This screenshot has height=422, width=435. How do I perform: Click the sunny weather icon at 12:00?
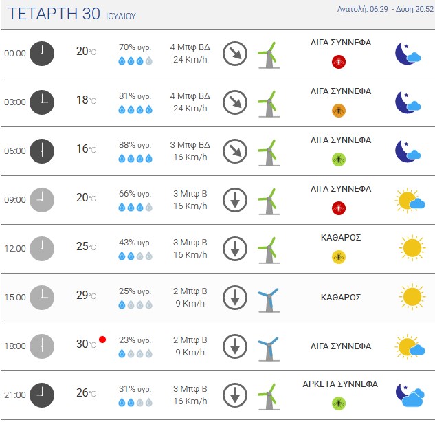coord(412,247)
